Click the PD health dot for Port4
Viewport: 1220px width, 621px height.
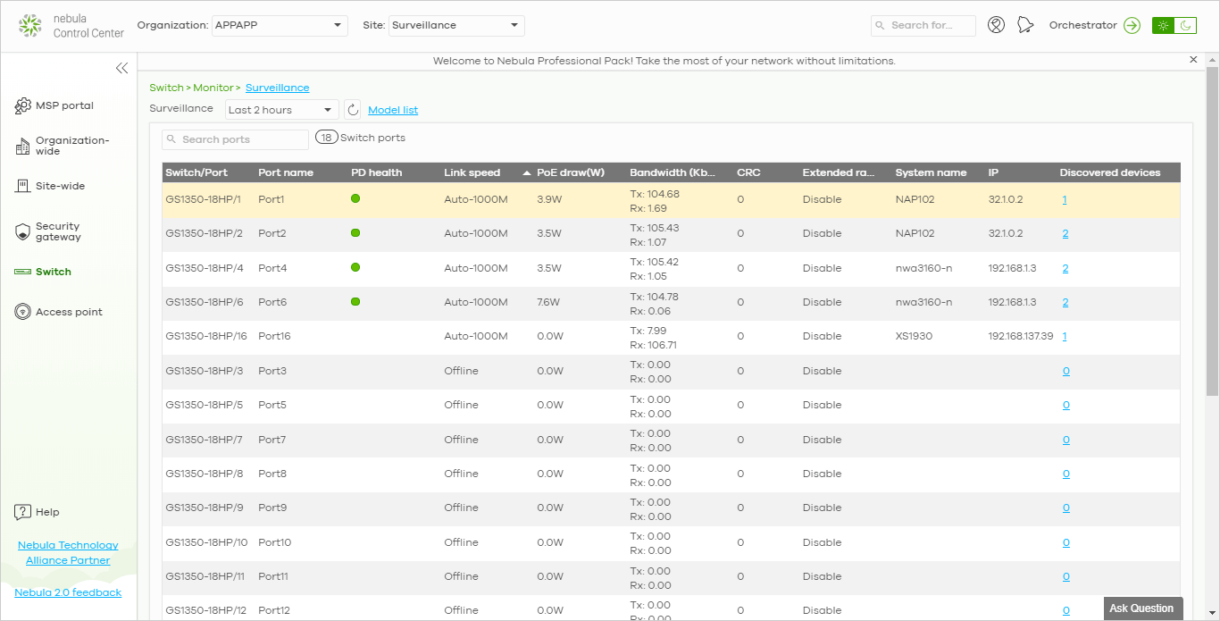click(355, 267)
